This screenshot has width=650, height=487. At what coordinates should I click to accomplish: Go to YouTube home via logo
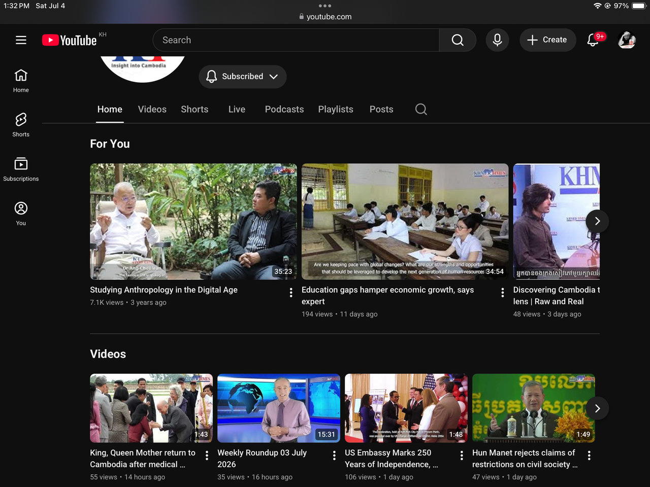[x=70, y=40]
